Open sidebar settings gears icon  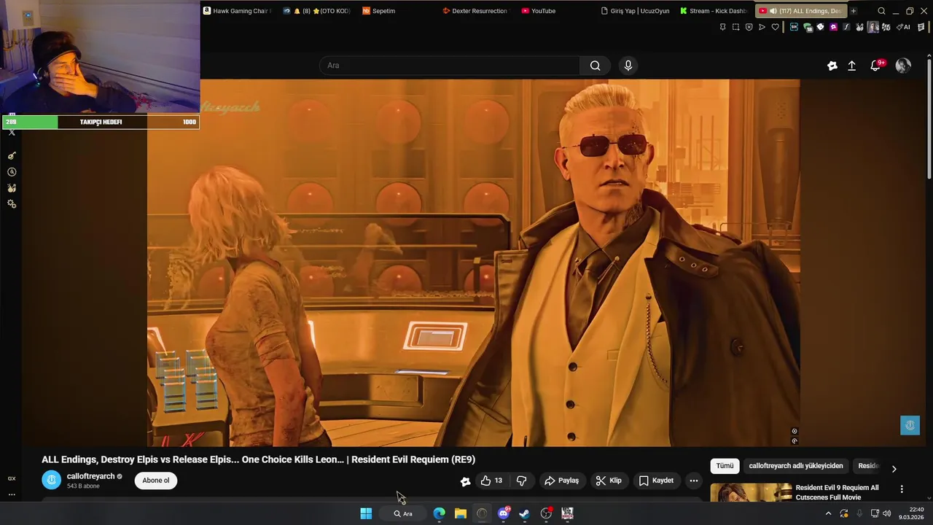(x=12, y=203)
